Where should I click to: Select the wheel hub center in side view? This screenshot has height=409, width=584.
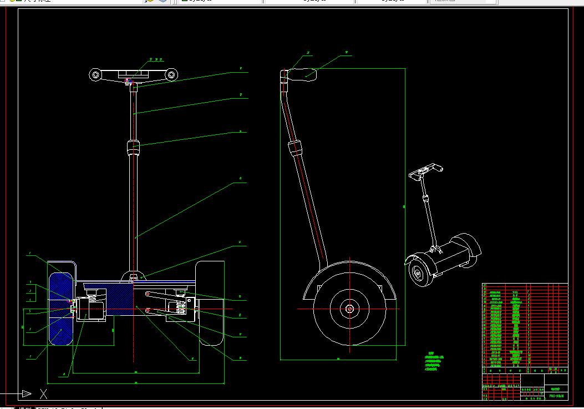[349, 309]
